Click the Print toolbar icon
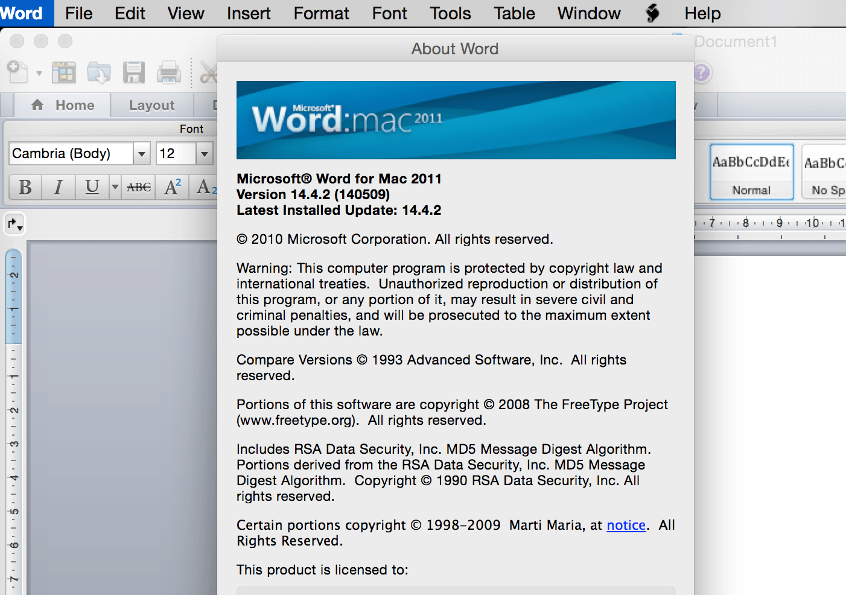Viewport: 846px width, 595px height. pyautogui.click(x=169, y=73)
